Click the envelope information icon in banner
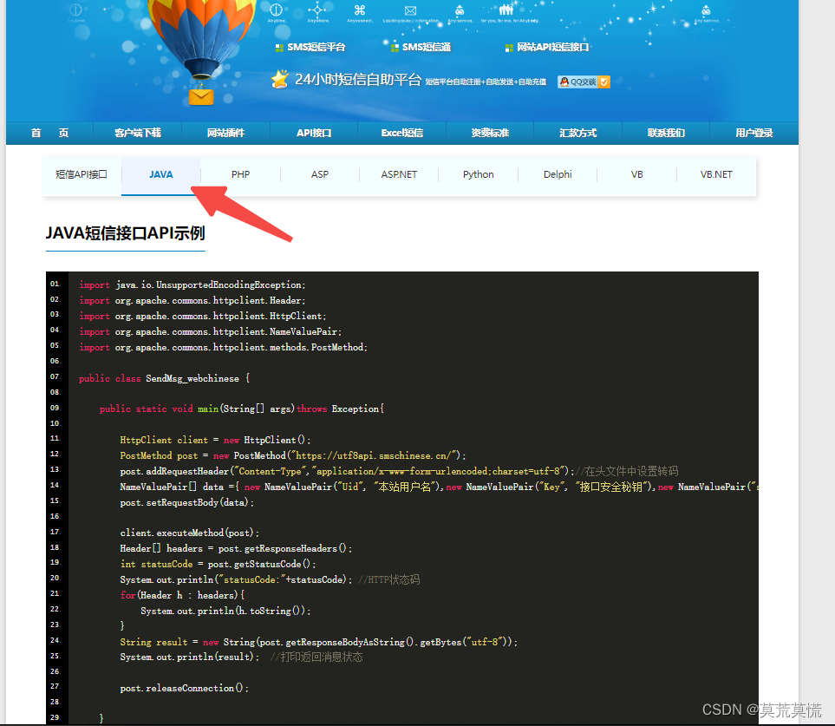Screen dimensions: 835x726 point(410,10)
